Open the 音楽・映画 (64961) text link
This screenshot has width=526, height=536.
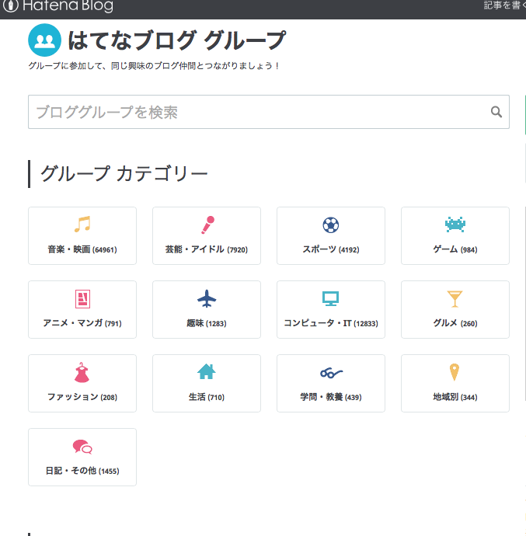(x=82, y=249)
